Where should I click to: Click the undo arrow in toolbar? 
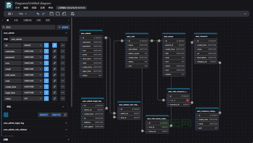click(x=38, y=14)
